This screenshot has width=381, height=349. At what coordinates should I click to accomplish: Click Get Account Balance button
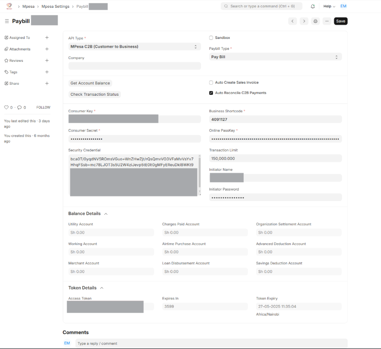(x=90, y=83)
